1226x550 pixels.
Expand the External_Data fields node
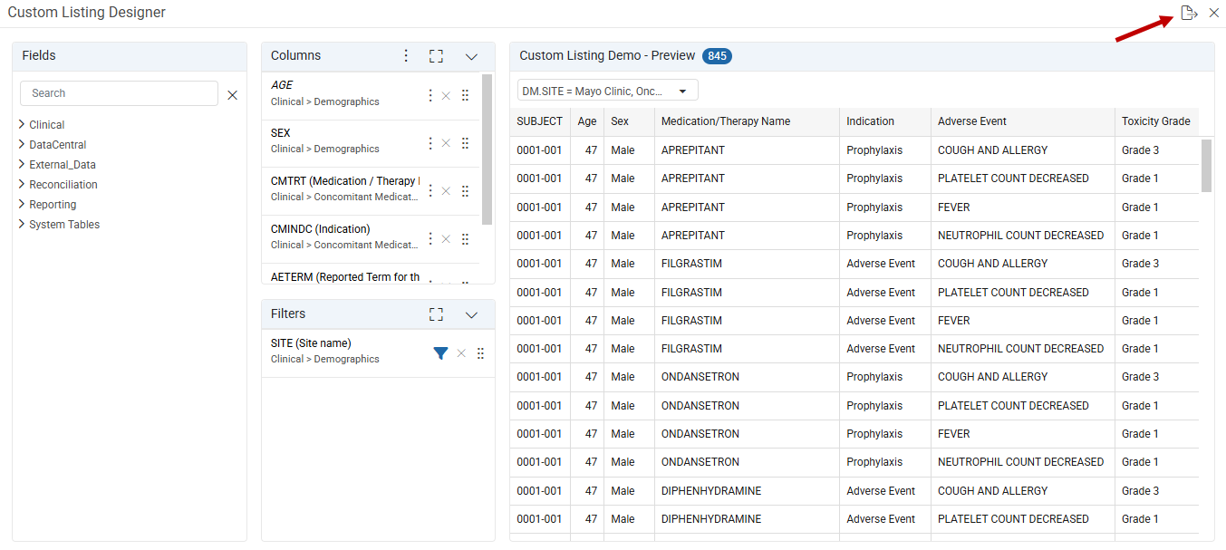coord(22,164)
